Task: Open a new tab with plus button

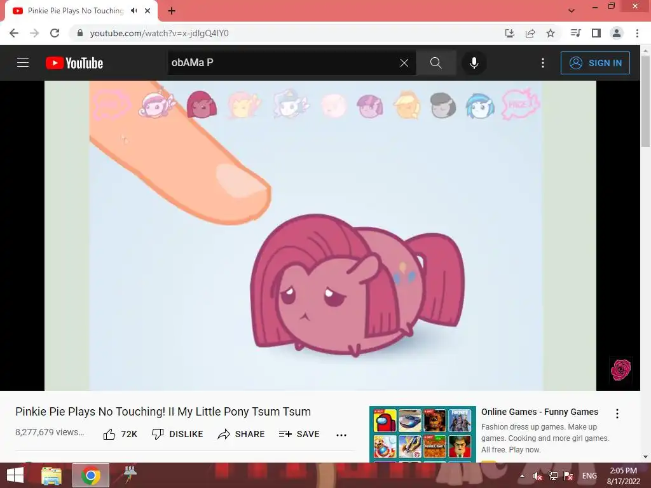Action: pyautogui.click(x=172, y=11)
